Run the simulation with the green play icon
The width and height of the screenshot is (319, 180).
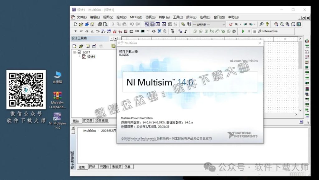(x=243, y=31)
